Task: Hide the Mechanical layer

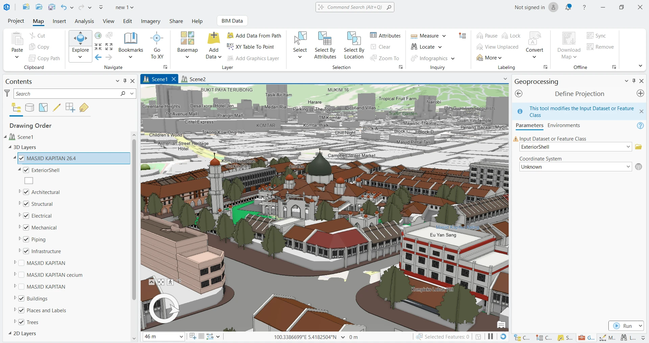Action: [26, 227]
